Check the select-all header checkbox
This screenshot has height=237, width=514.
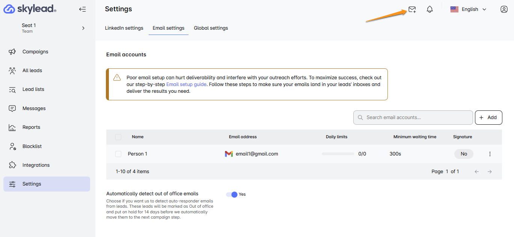click(118, 137)
